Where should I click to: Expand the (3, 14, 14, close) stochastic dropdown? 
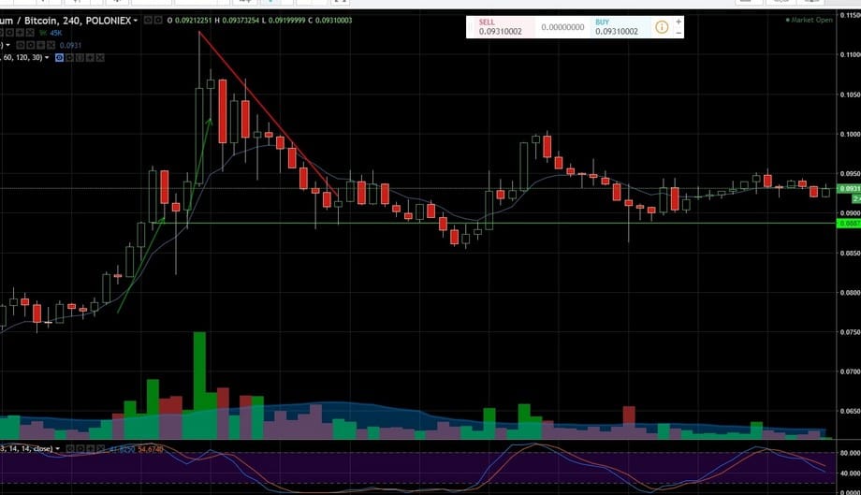click(58, 449)
